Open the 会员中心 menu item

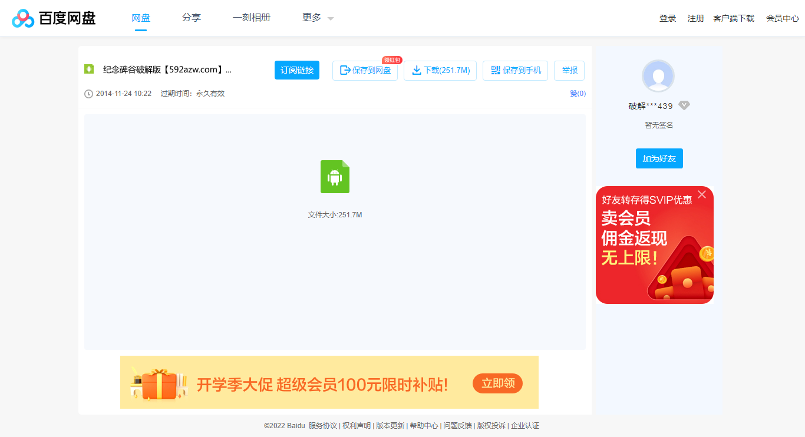[x=782, y=18]
